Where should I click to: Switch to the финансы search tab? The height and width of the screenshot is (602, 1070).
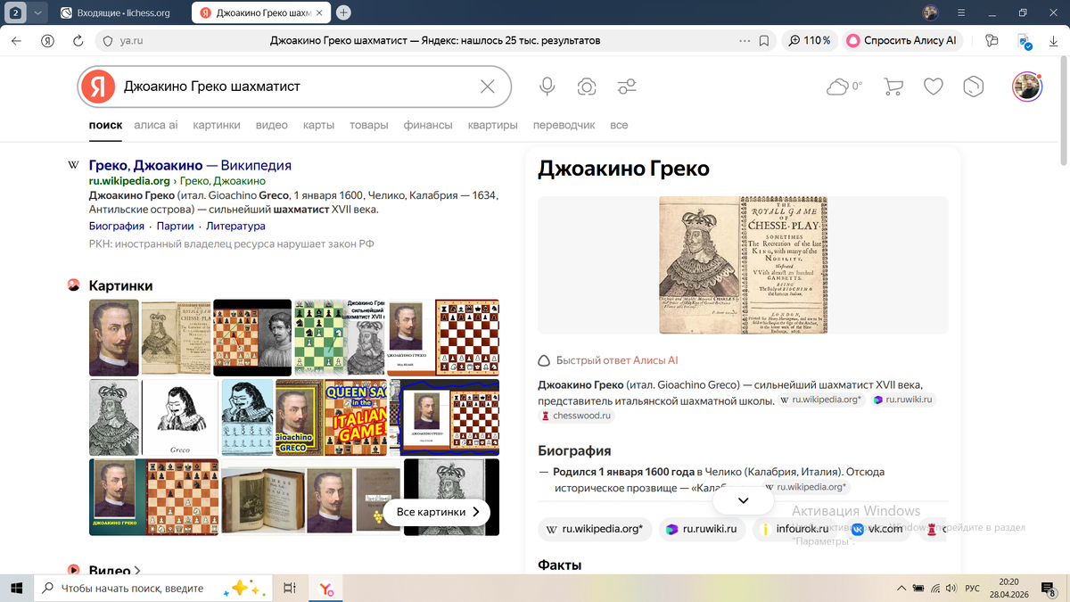[428, 125]
